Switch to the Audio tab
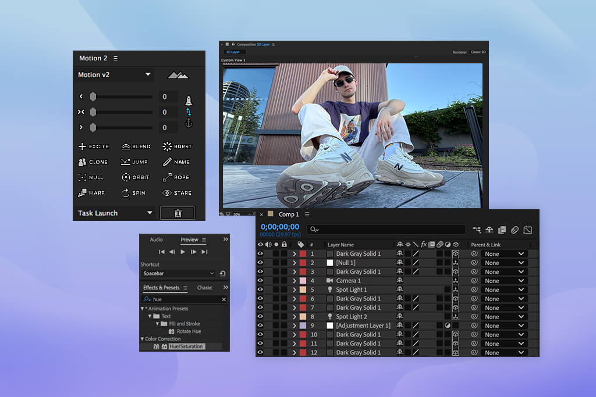 click(x=156, y=239)
